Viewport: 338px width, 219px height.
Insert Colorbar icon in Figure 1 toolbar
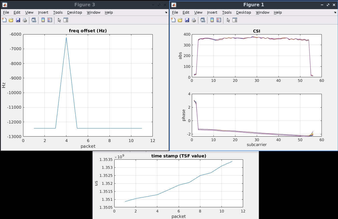(212, 20)
